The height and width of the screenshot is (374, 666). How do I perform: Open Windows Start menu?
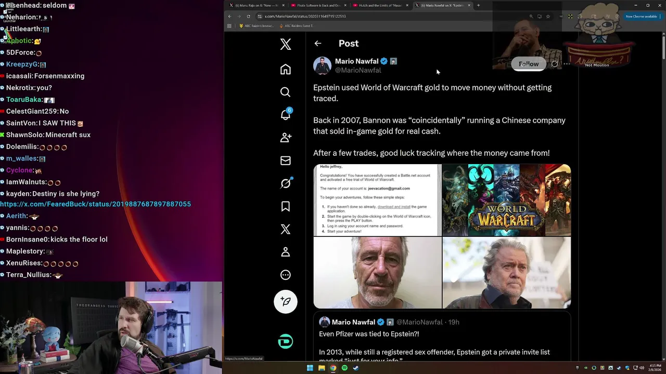(x=310, y=368)
